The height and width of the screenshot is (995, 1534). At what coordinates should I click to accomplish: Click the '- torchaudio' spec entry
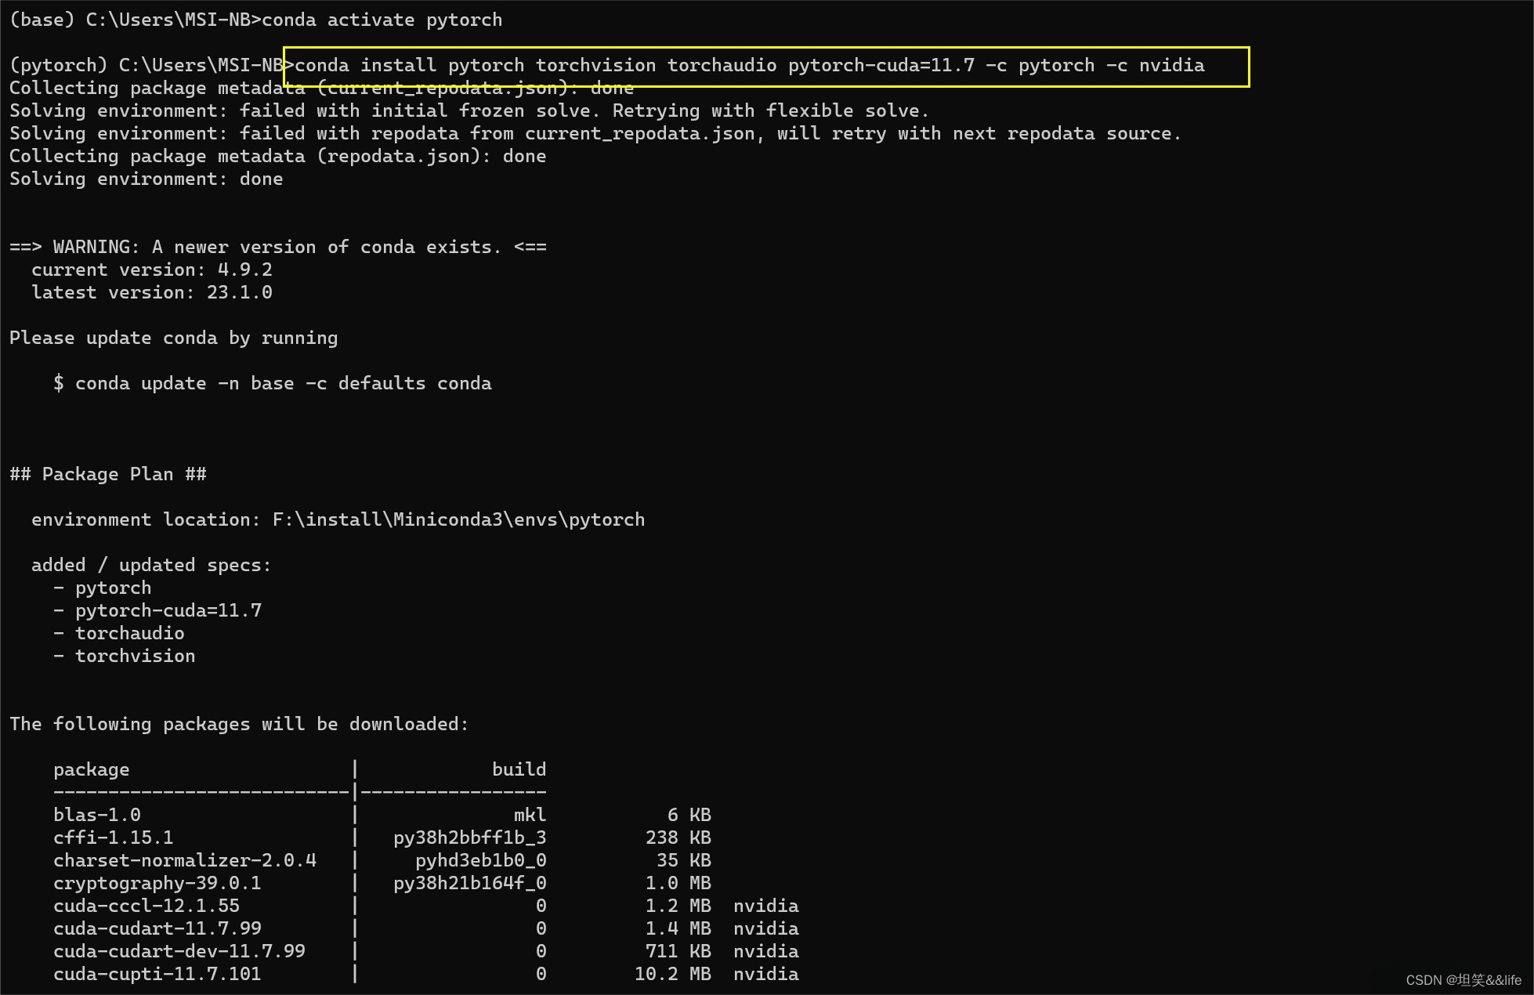(x=119, y=633)
